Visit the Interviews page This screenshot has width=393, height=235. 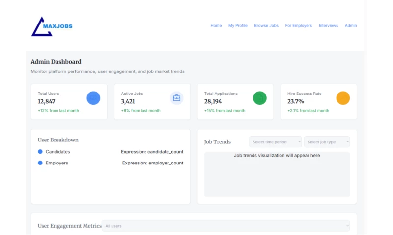(328, 26)
